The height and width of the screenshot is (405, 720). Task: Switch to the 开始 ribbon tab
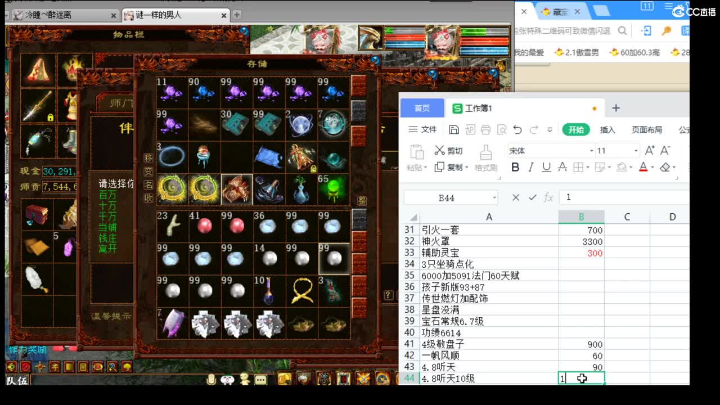[576, 129]
